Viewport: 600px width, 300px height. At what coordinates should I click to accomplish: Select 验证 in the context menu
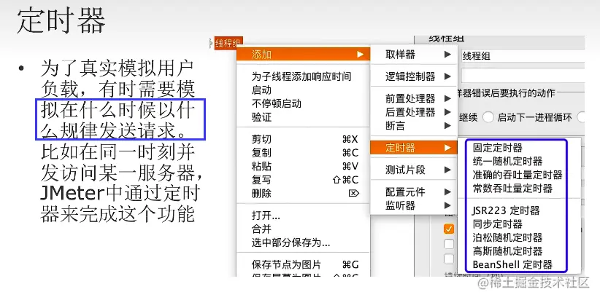(304, 117)
